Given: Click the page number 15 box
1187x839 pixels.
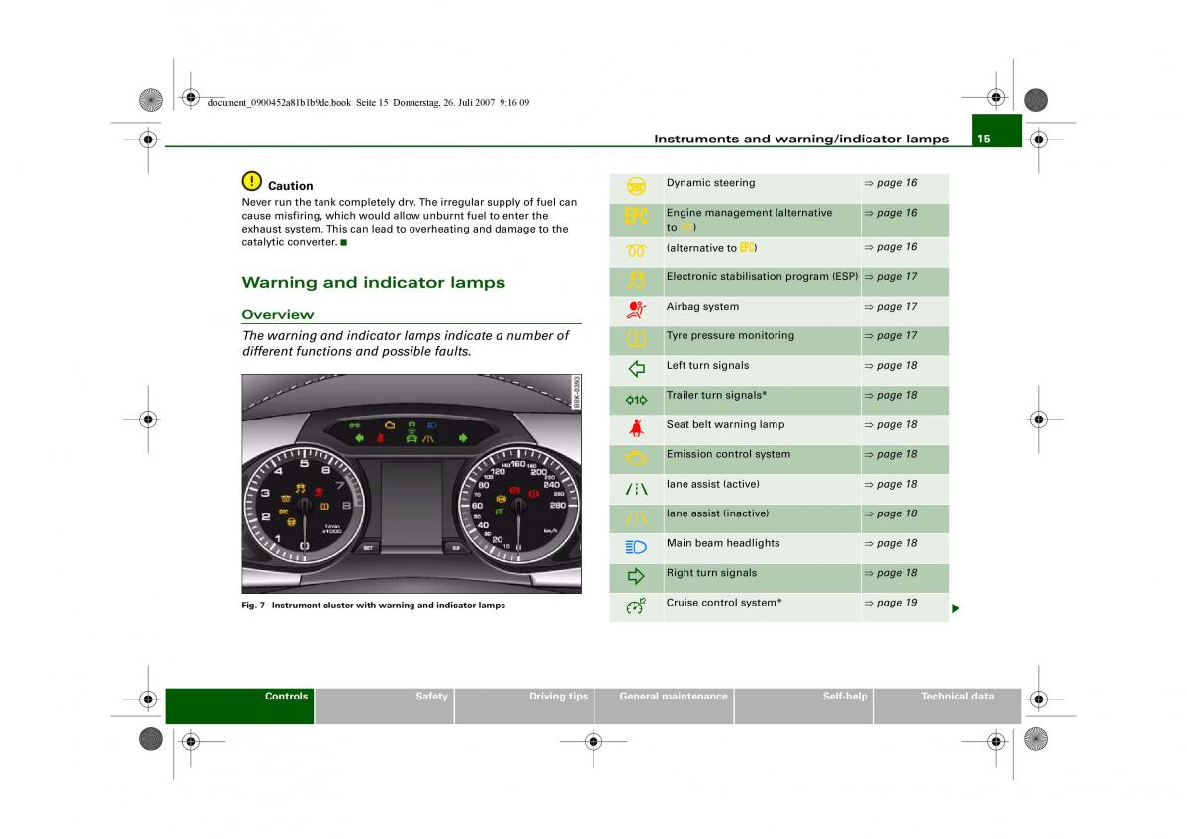Looking at the screenshot, I should (996, 131).
